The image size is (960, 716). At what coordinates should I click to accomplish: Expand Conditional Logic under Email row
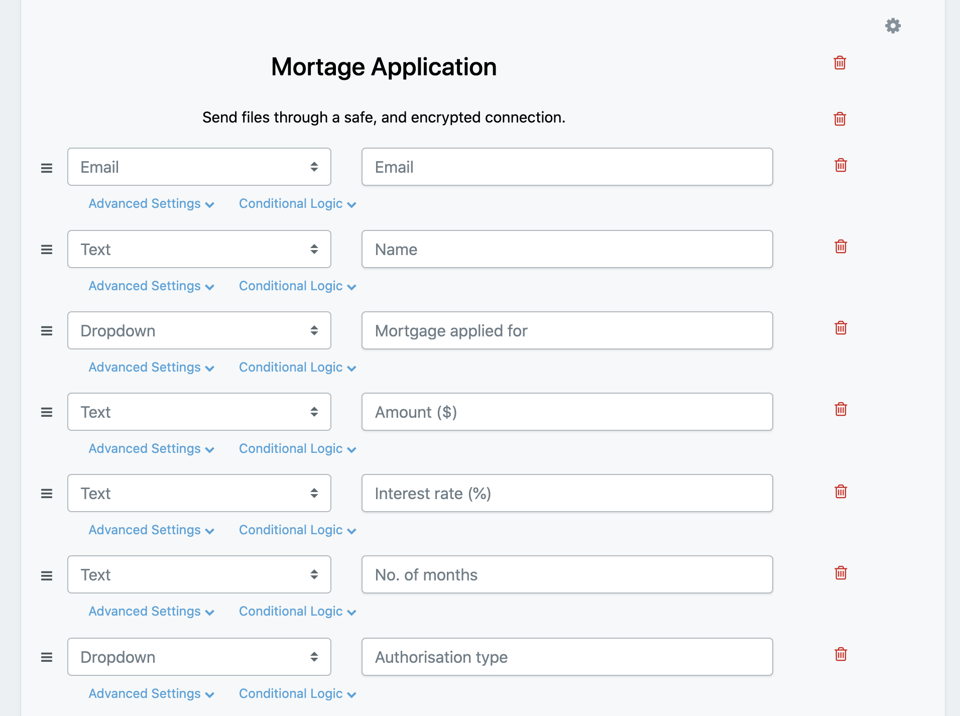click(298, 203)
